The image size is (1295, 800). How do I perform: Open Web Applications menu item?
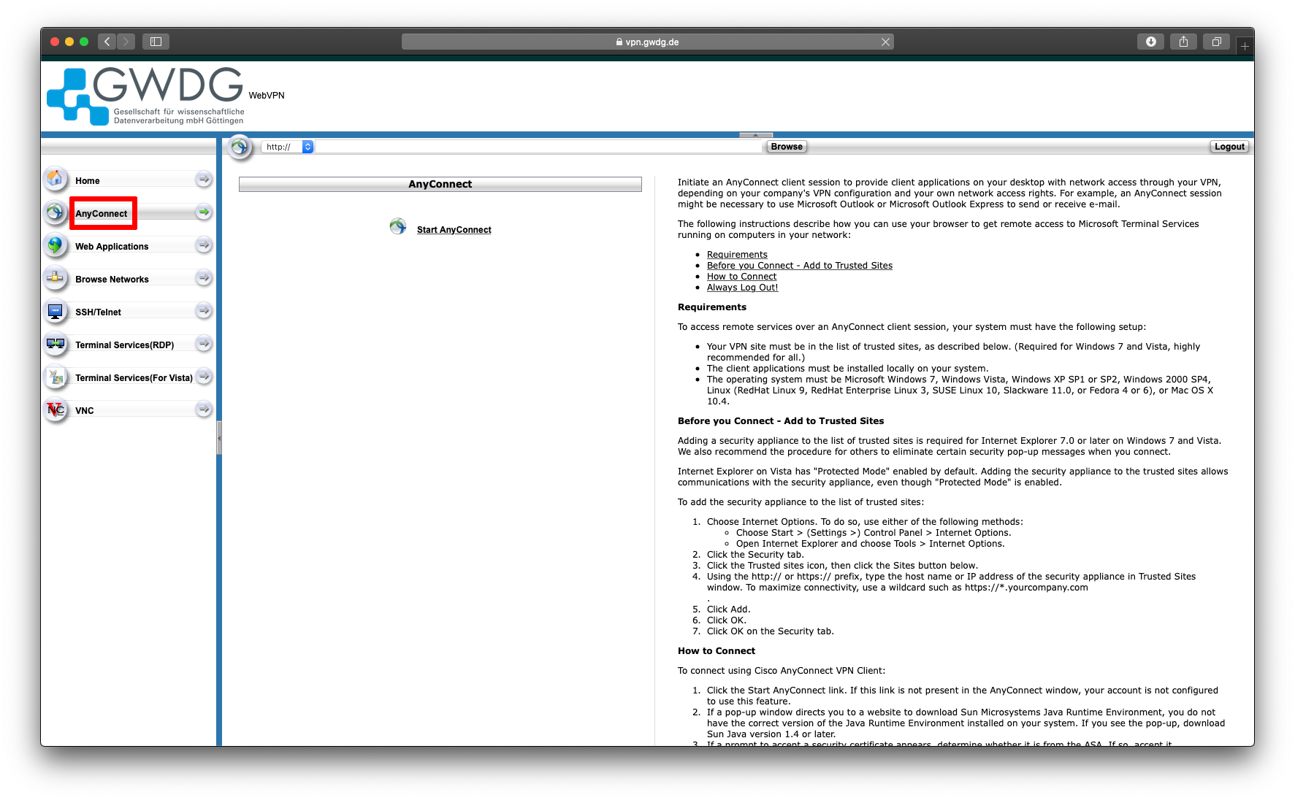click(112, 247)
